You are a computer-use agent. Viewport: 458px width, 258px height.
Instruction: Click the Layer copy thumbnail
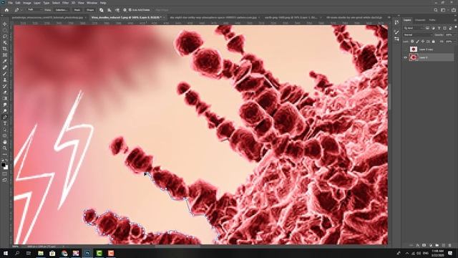414,49
